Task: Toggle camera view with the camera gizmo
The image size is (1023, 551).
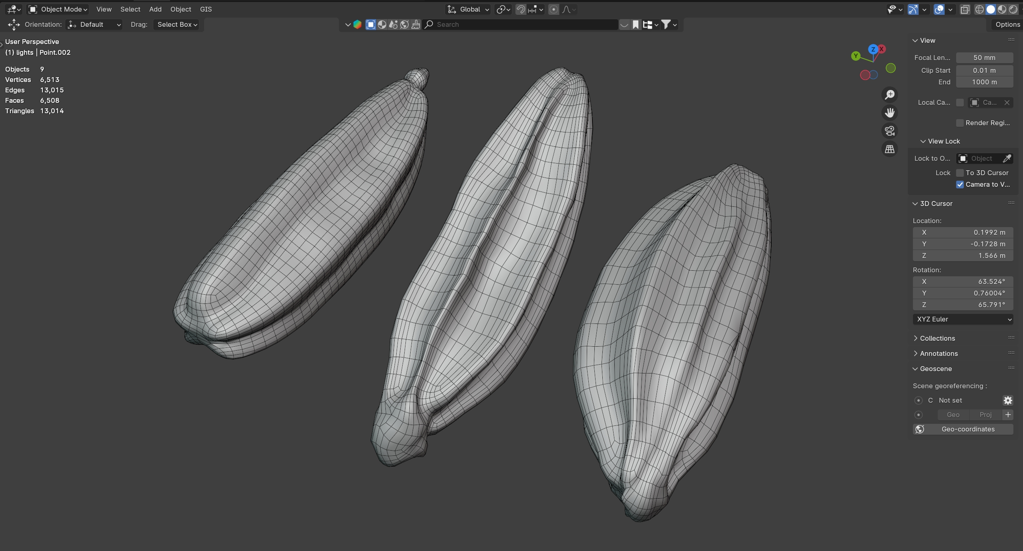Action: coord(889,131)
